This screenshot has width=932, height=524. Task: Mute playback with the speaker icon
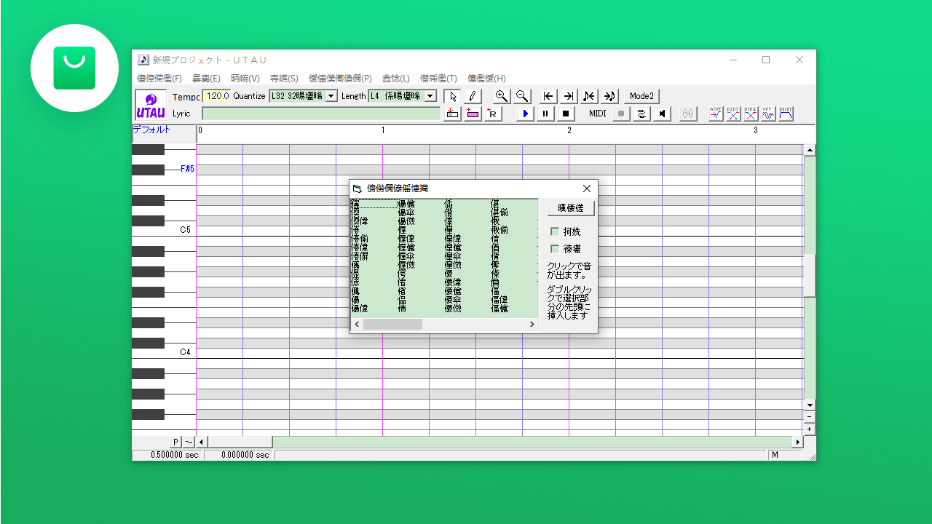click(661, 114)
